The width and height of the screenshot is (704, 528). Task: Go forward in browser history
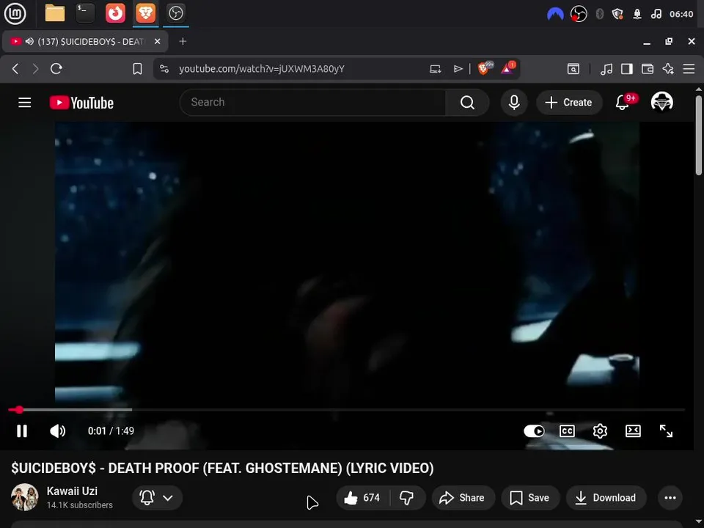tap(35, 69)
